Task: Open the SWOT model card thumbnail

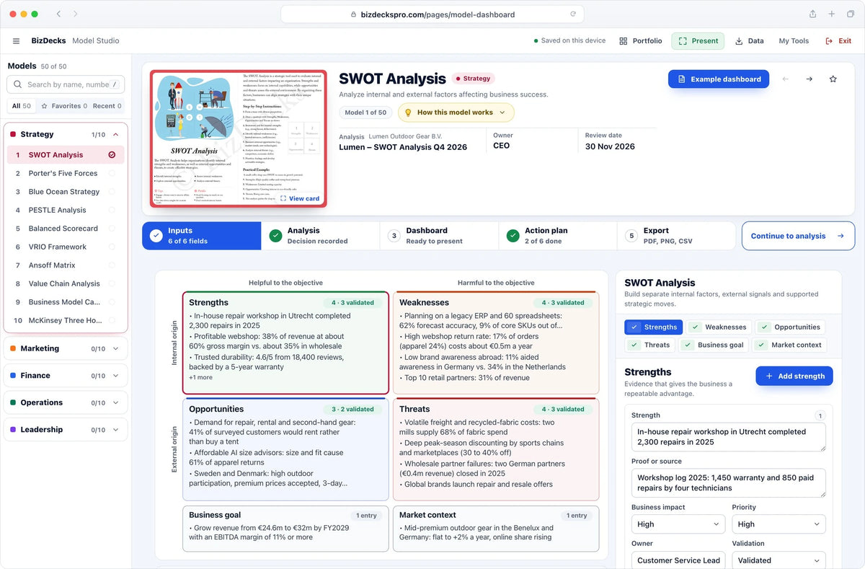Action: click(239, 138)
